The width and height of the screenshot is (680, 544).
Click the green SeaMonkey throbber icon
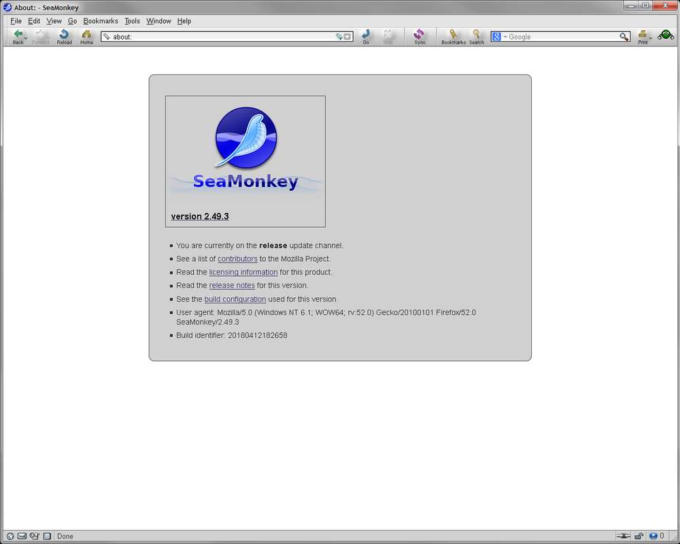[x=665, y=35]
